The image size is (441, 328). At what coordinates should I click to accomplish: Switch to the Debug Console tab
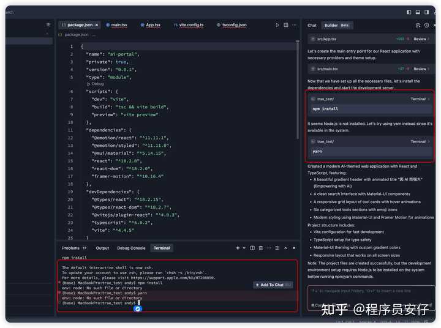pos(131,248)
